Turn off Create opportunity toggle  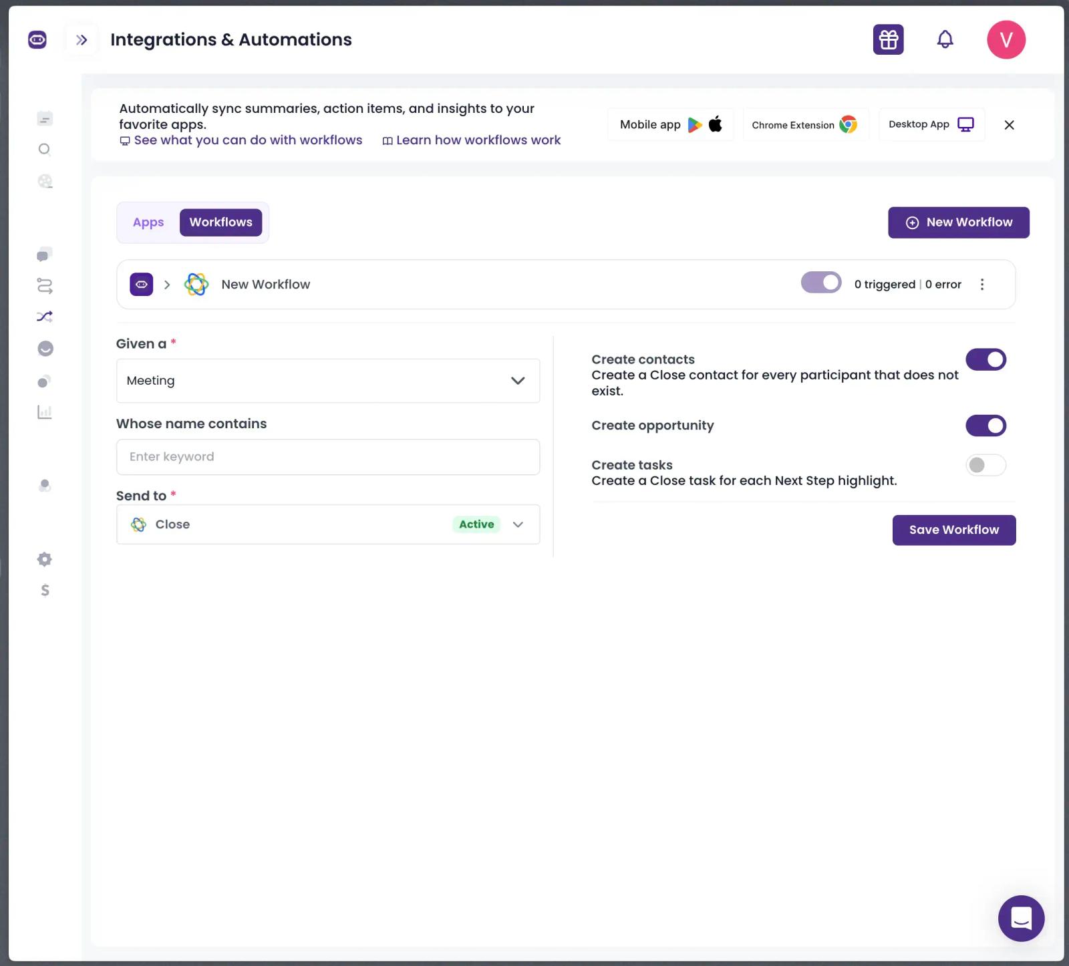coord(985,426)
